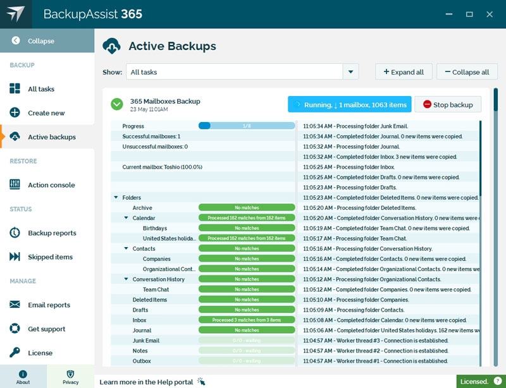The width and height of the screenshot is (506, 388).
Task: Click the Get support lifebuoy icon
Action: coord(15,329)
